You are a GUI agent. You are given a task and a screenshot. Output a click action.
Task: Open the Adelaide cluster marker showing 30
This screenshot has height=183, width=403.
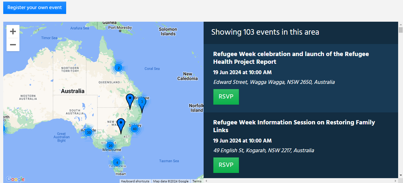pos(89,132)
